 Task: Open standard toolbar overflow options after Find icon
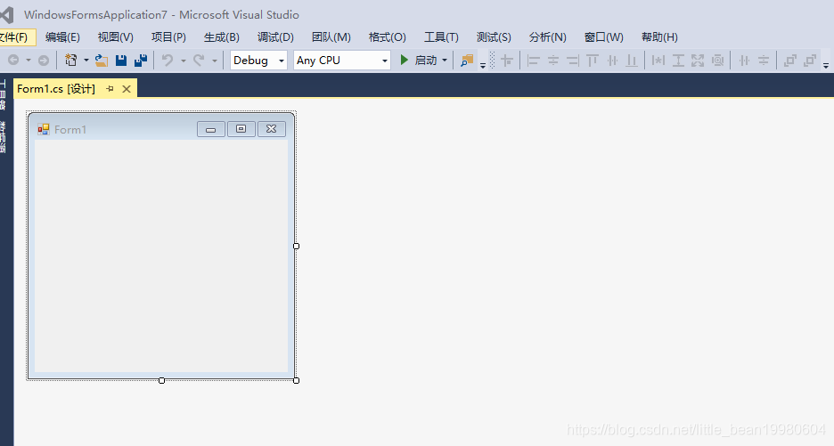pyautogui.click(x=483, y=65)
